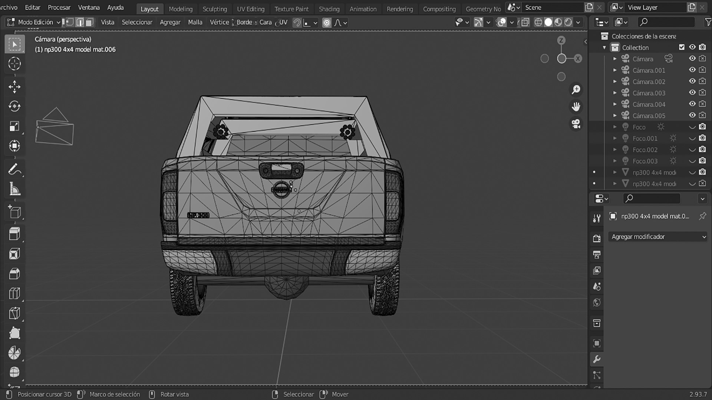
Task: Open the Ventana menu
Action: [89, 7]
